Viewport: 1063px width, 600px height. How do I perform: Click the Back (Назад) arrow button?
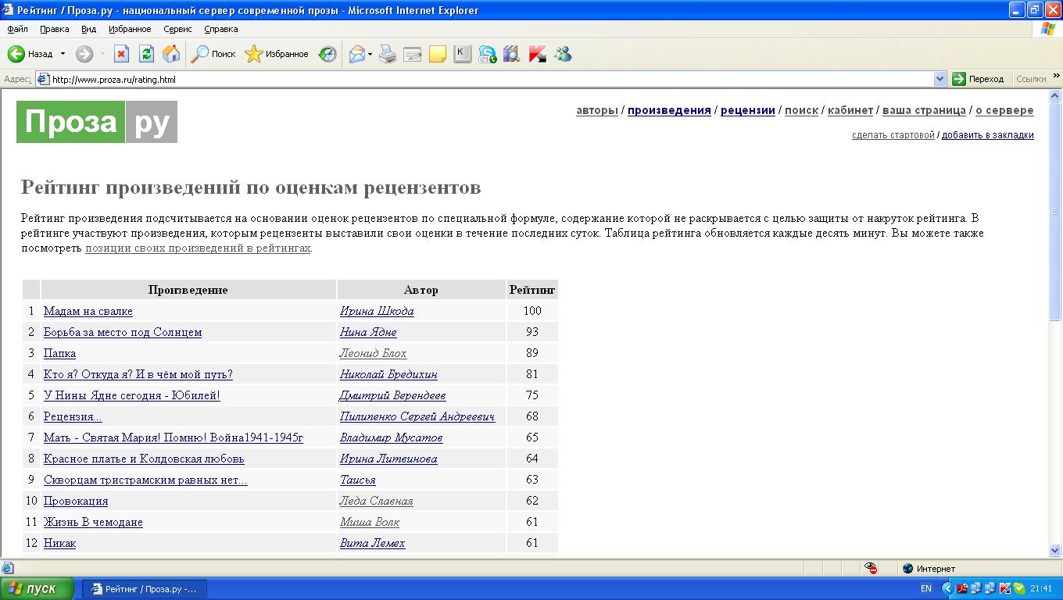[x=30, y=54]
